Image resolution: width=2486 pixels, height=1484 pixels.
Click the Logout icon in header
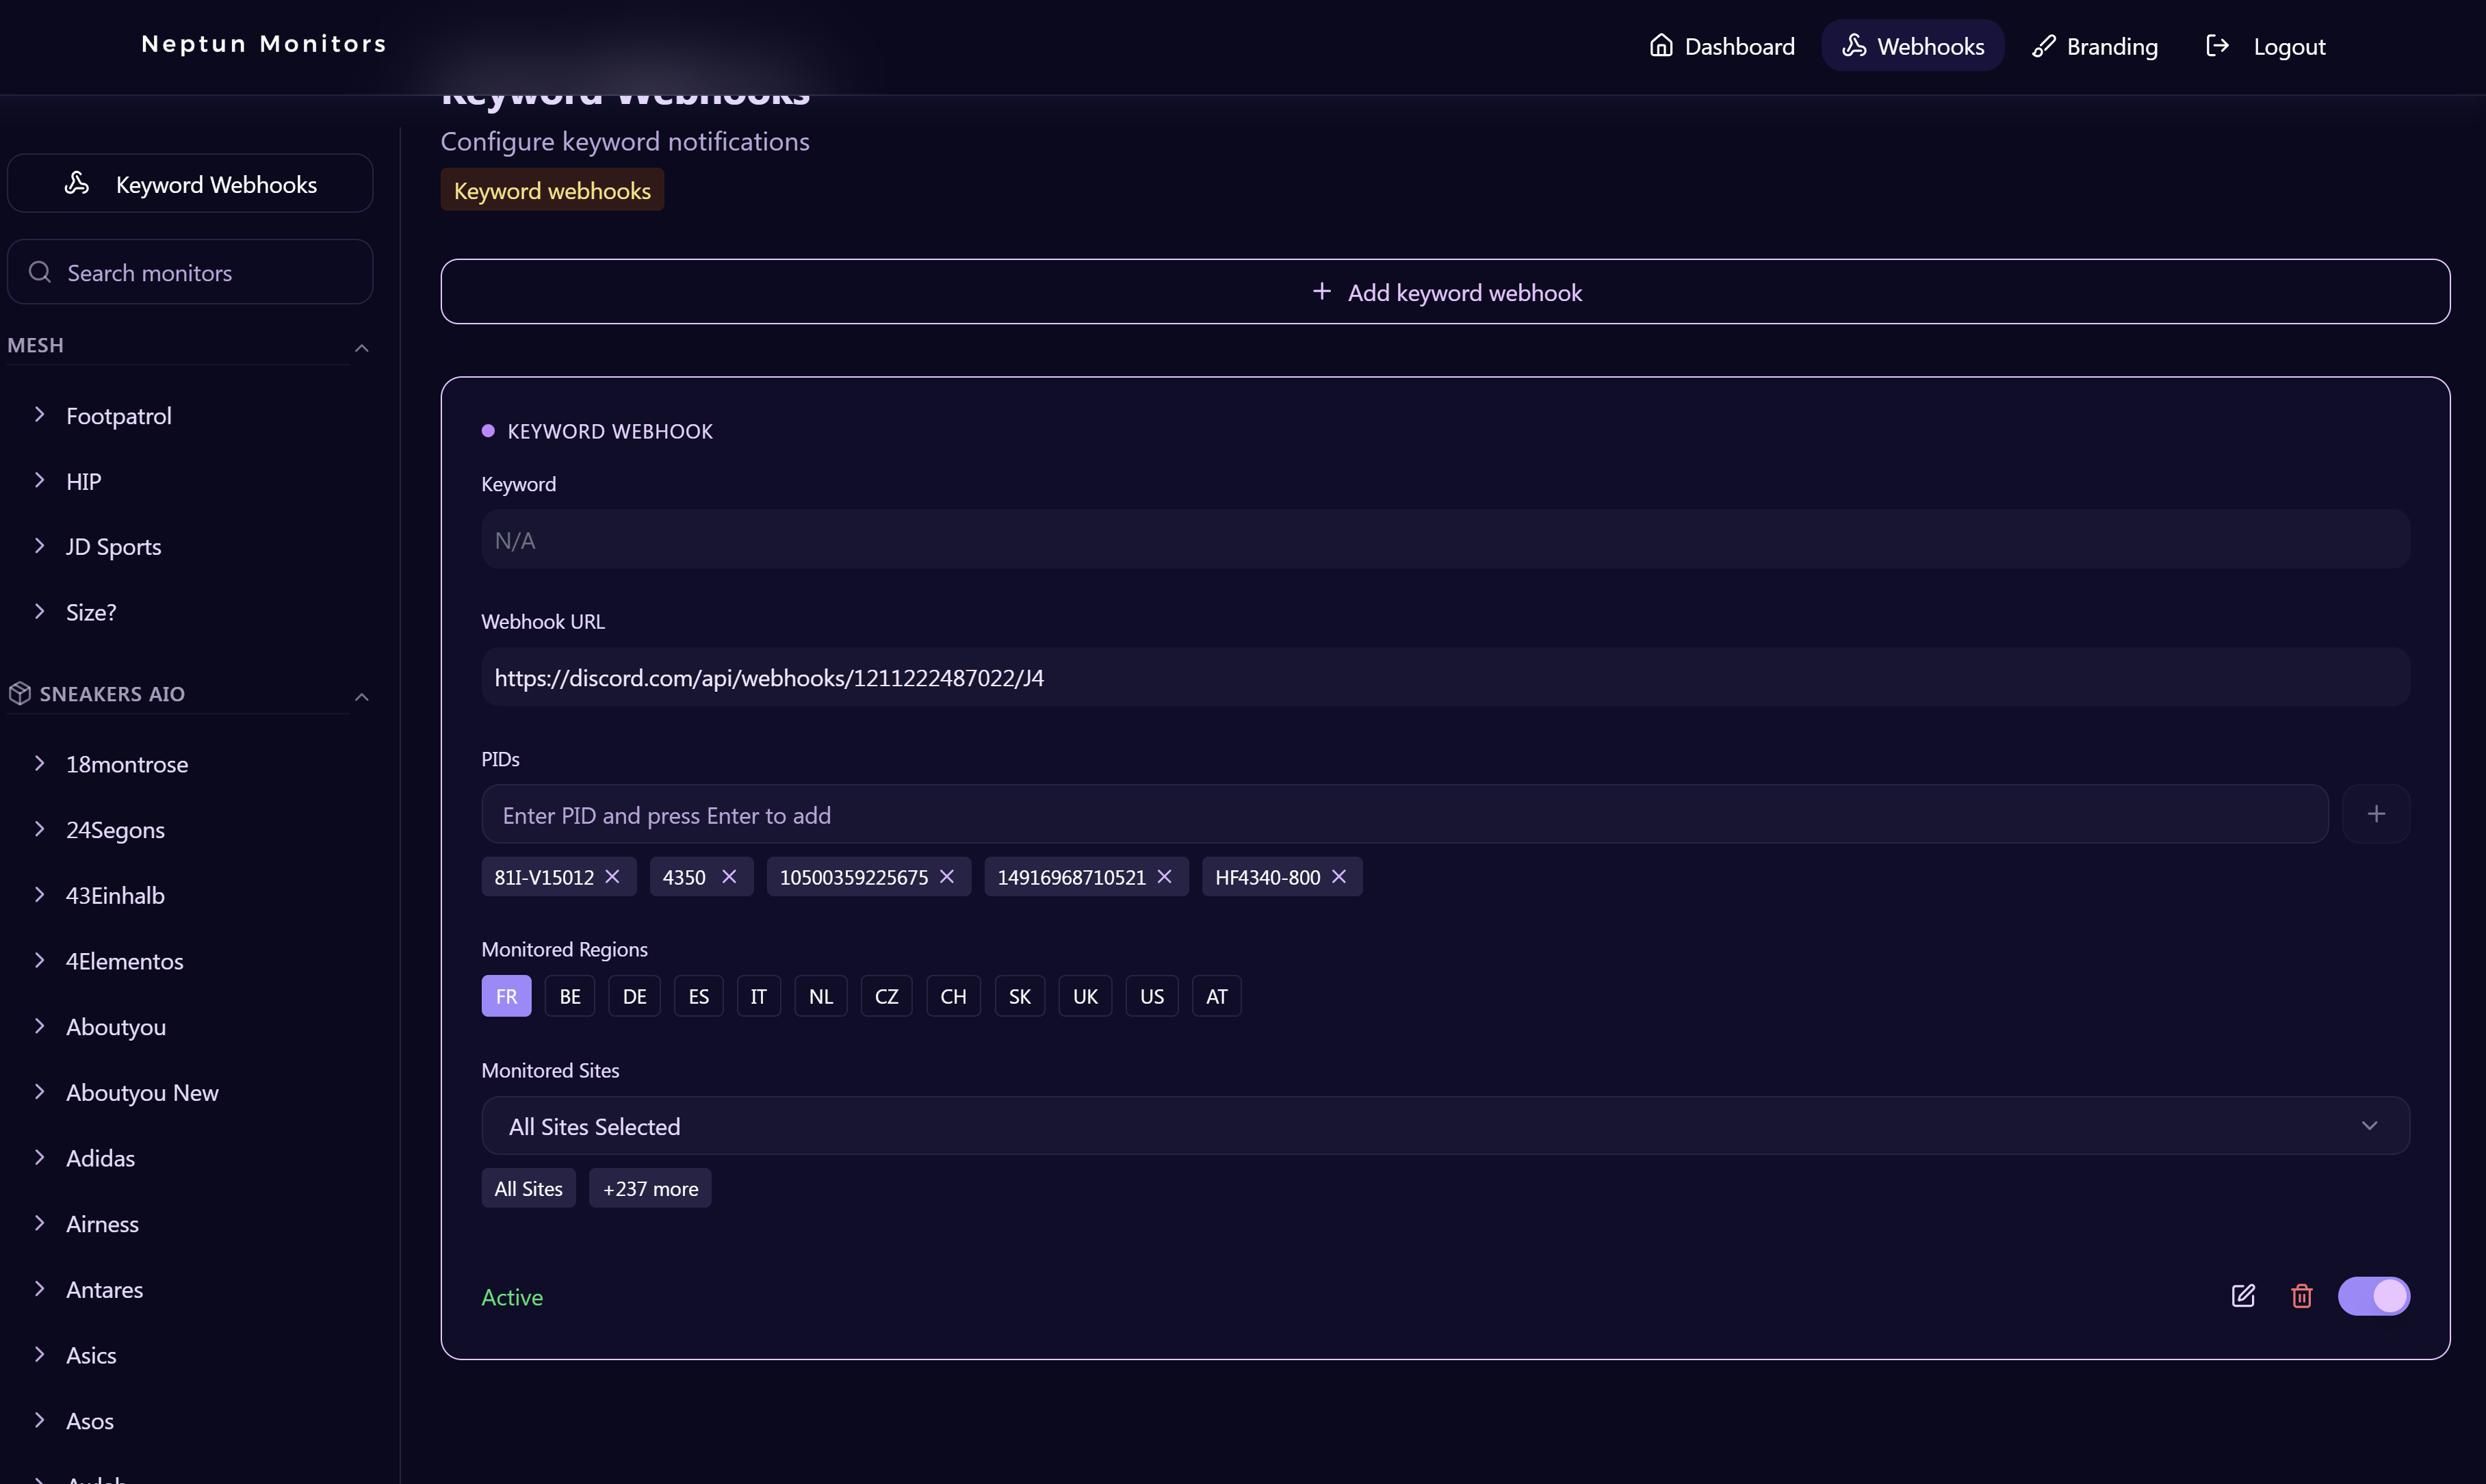2217,46
